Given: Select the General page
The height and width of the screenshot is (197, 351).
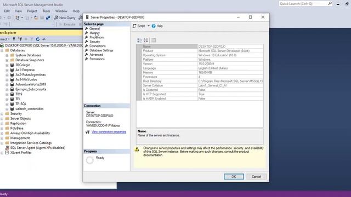Looking at the screenshot, I should click(x=94, y=28).
